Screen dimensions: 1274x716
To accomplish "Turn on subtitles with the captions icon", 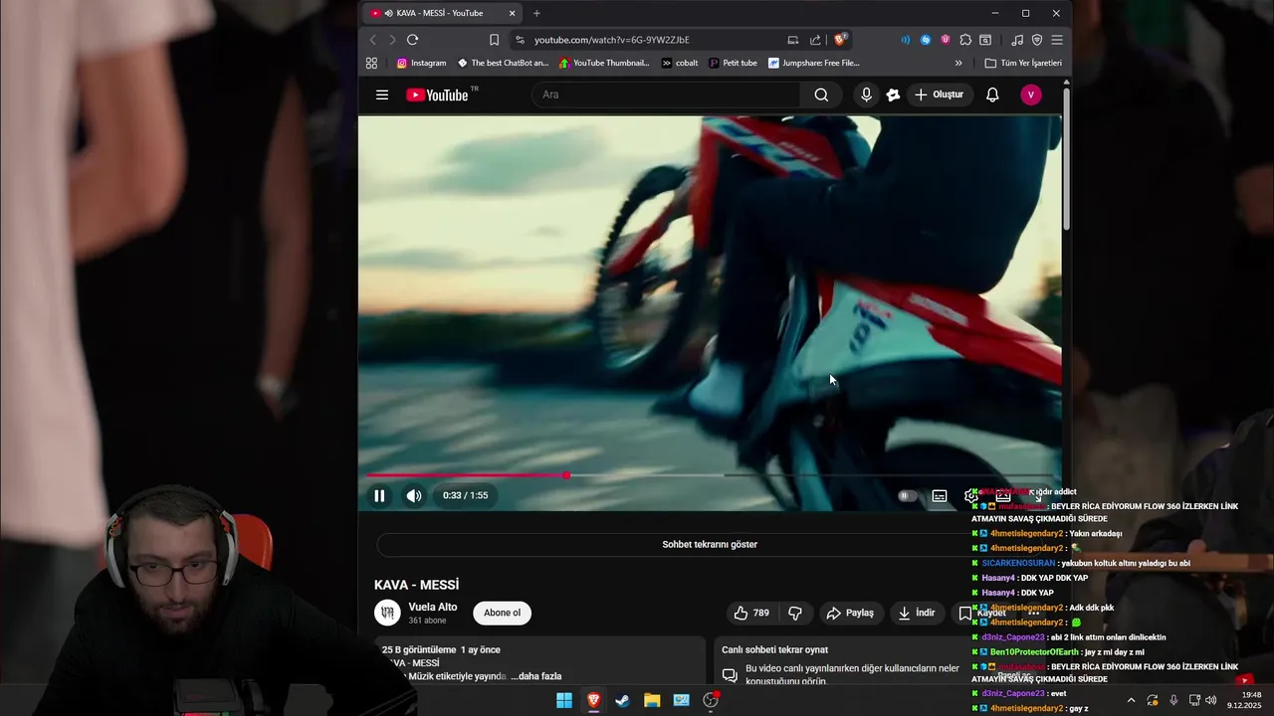I will 940,495.
